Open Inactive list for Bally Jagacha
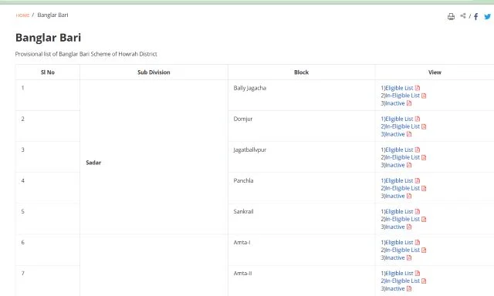 [x=394, y=103]
